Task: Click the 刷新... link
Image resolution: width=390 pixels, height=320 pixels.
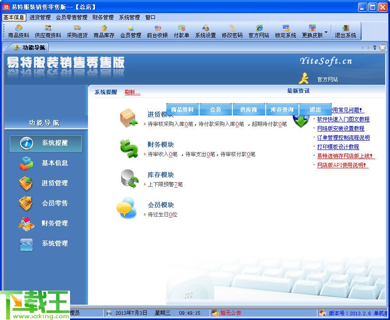Action: [x=132, y=92]
